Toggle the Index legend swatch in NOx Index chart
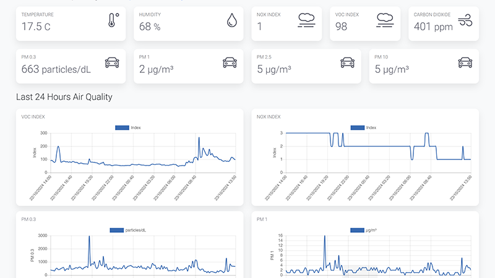This screenshot has width=495, height=278. pos(358,128)
